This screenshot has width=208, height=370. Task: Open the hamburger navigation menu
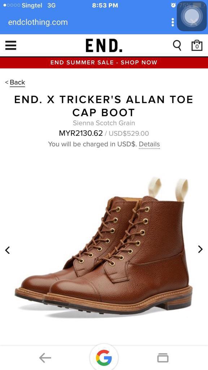click(x=11, y=46)
